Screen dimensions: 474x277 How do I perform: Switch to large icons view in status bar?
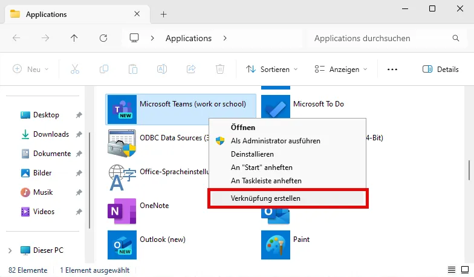(x=464, y=270)
